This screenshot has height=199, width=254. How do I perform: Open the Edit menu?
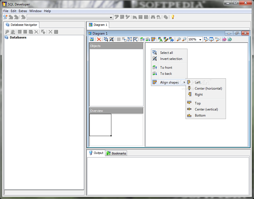coord(13,11)
